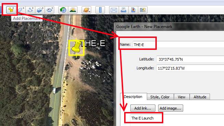The height and width of the screenshot is (126, 224).
Task: Click the Add Placemark pushpin icon
Action: pyautogui.click(x=11, y=10)
